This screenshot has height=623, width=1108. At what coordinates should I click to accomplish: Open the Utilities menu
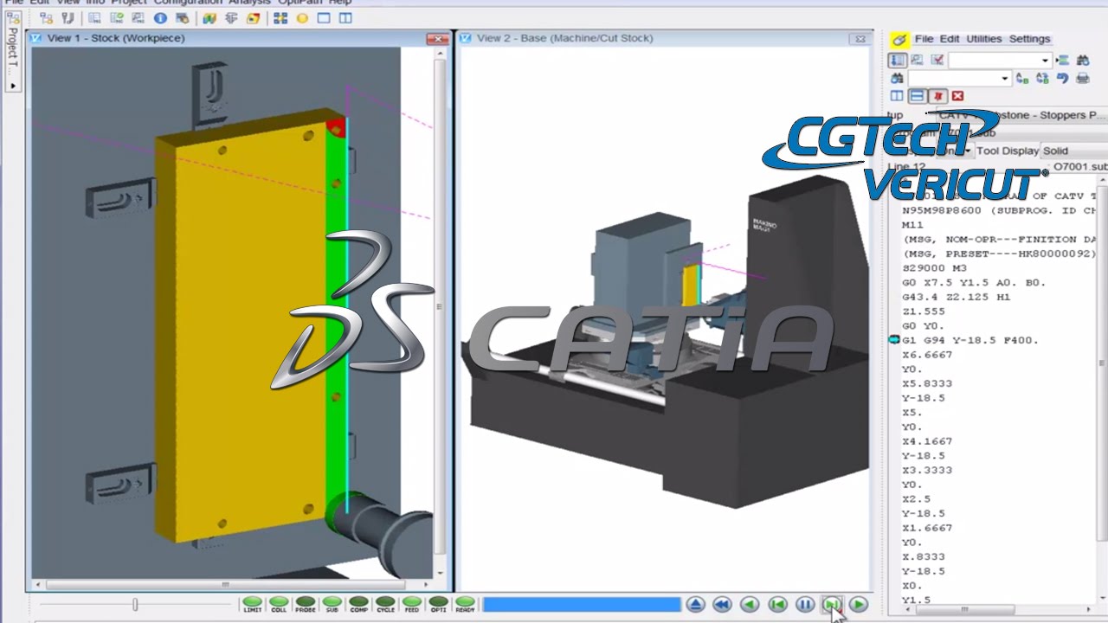pyautogui.click(x=984, y=39)
